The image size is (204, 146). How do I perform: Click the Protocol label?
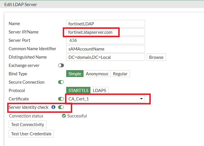17,90
